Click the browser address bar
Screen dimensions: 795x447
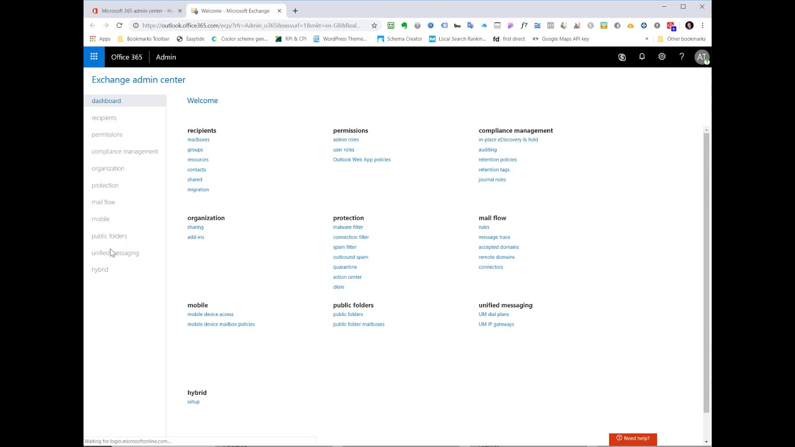tap(252, 25)
